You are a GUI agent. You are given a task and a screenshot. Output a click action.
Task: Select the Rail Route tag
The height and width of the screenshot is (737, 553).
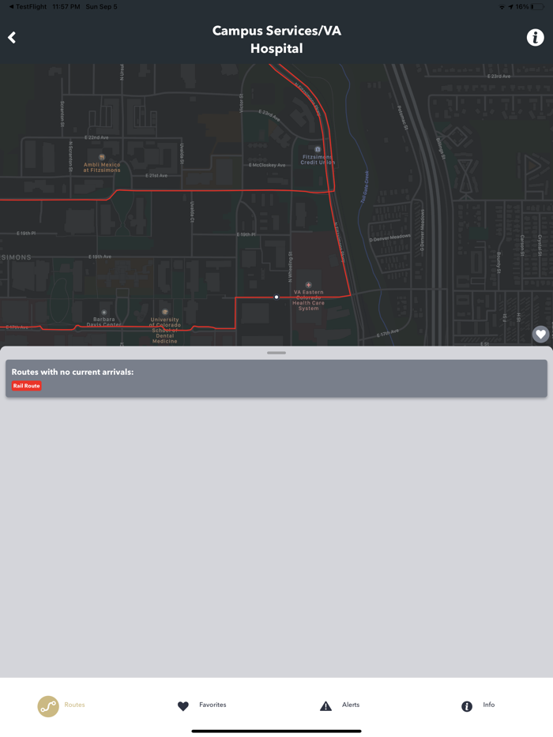[26, 386]
